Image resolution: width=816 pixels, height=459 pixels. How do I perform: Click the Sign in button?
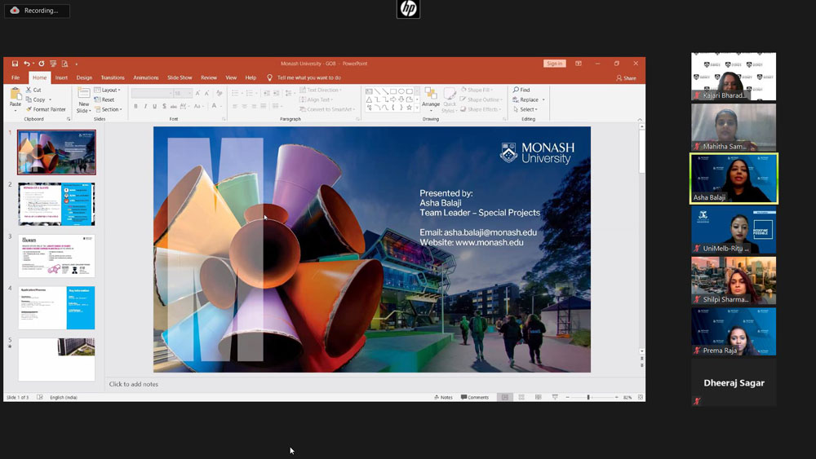point(554,64)
